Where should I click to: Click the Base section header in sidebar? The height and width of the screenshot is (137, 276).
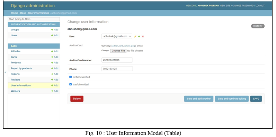pos(14,46)
